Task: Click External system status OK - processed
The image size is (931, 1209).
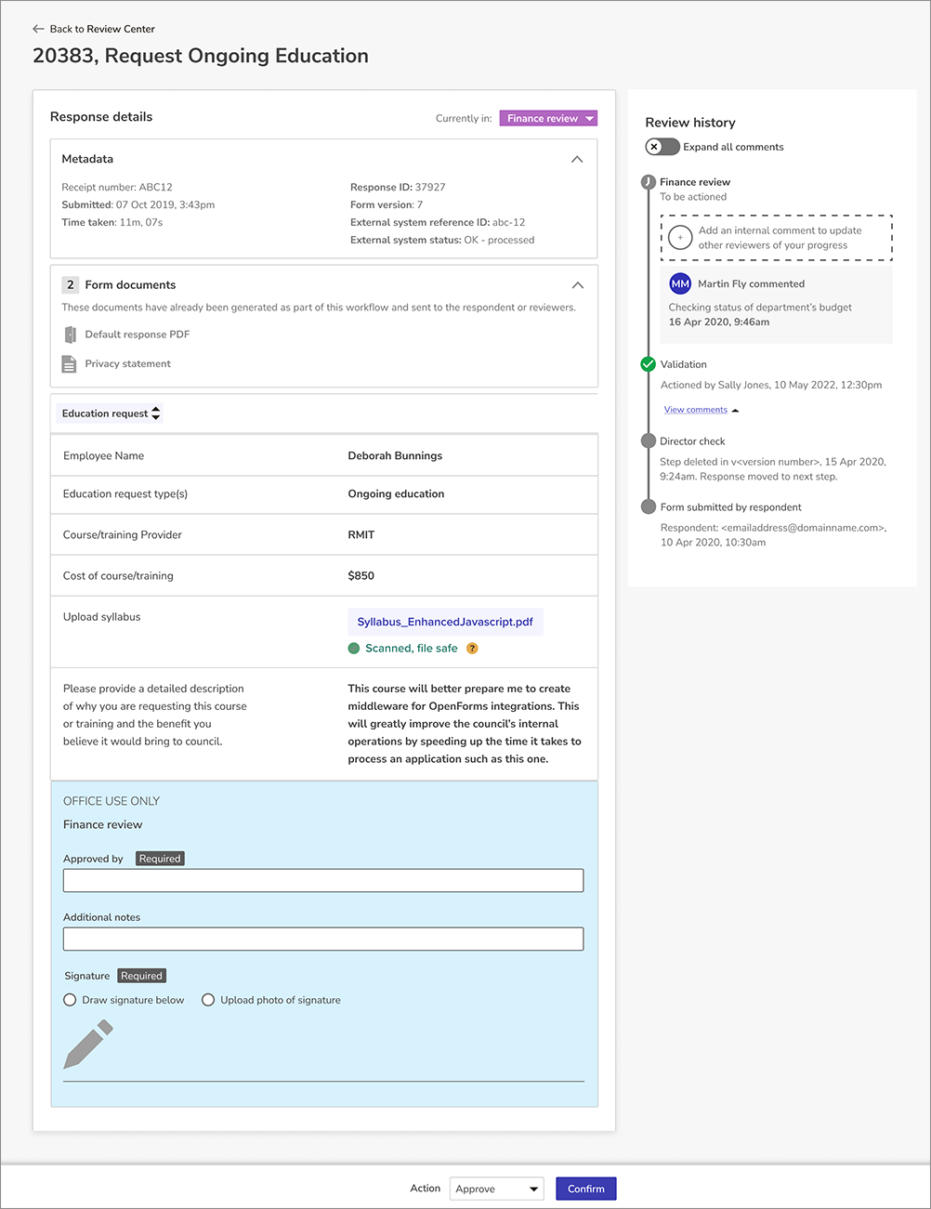Action: click(442, 240)
